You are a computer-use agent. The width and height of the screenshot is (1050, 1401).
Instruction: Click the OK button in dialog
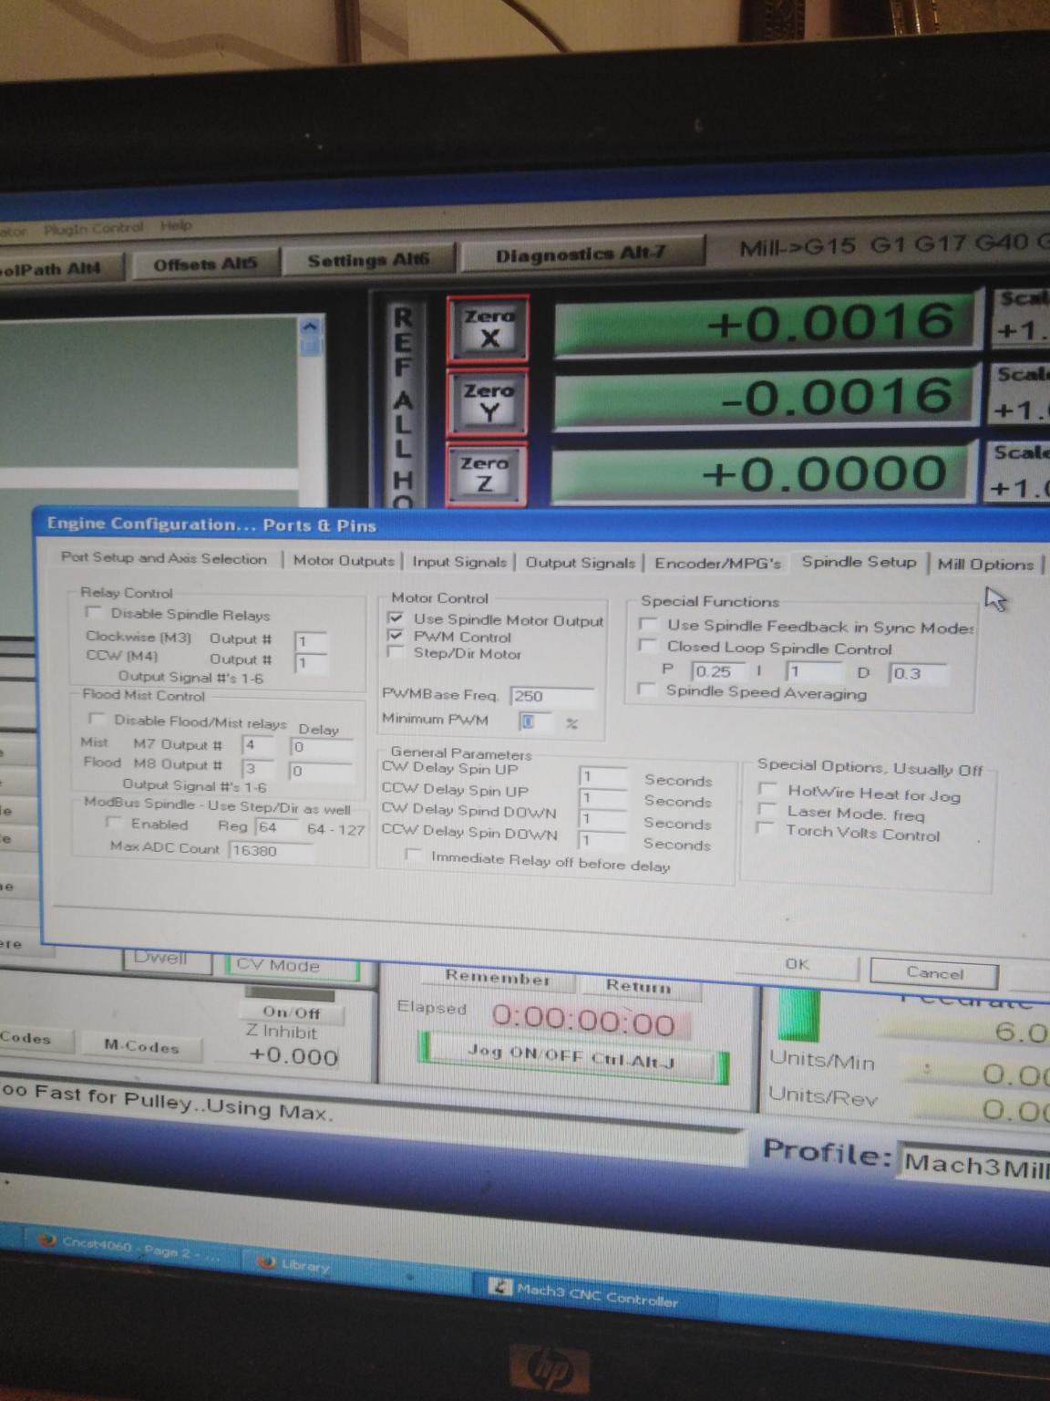click(x=797, y=964)
